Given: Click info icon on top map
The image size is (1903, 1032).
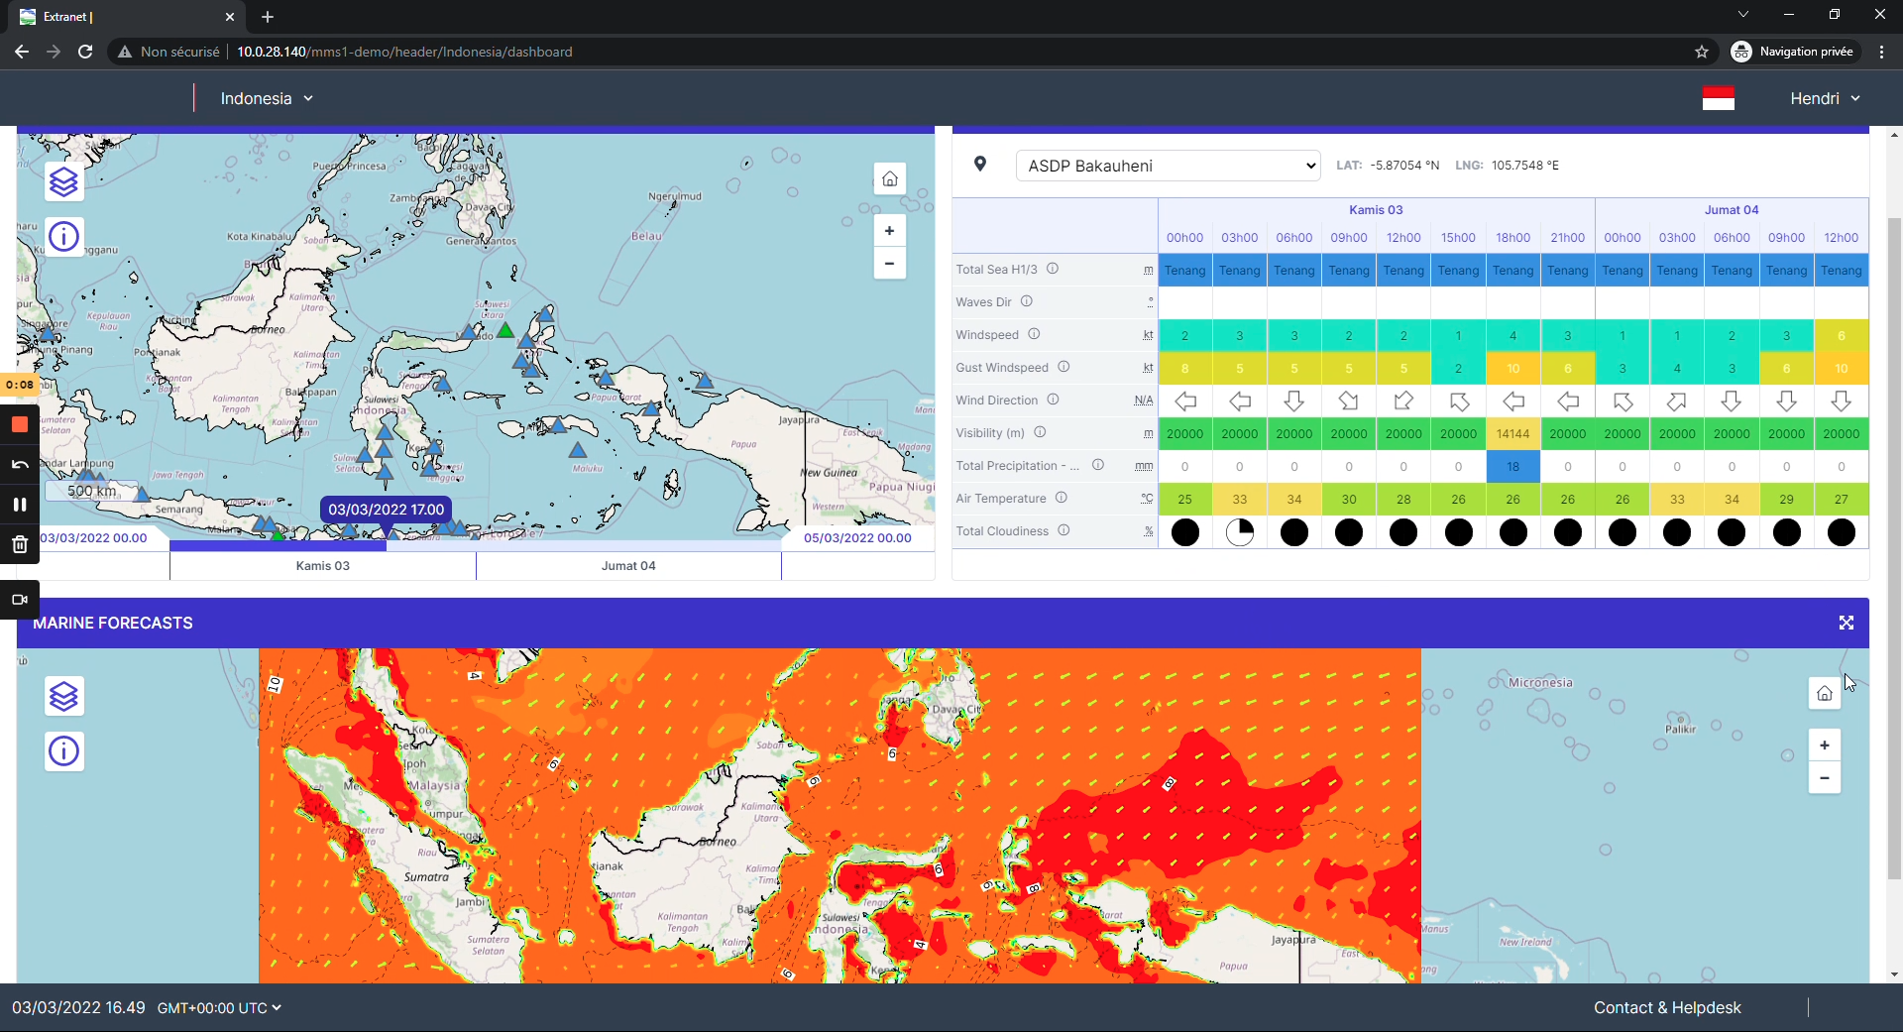Looking at the screenshot, I should (64, 237).
